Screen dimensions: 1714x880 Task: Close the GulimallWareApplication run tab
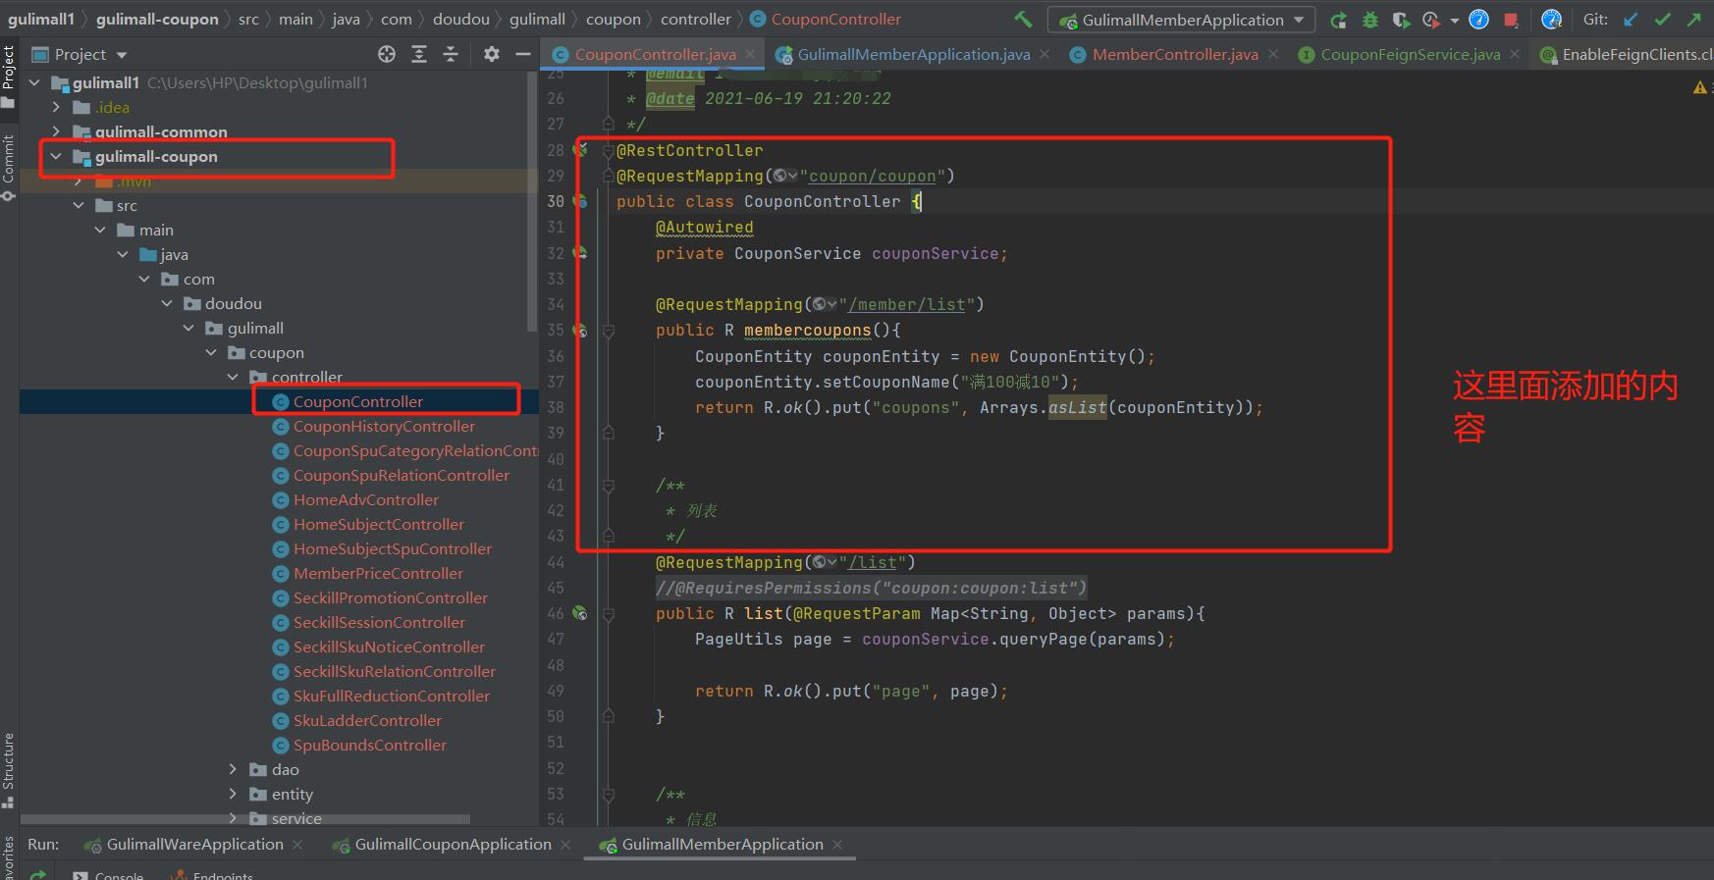[297, 844]
